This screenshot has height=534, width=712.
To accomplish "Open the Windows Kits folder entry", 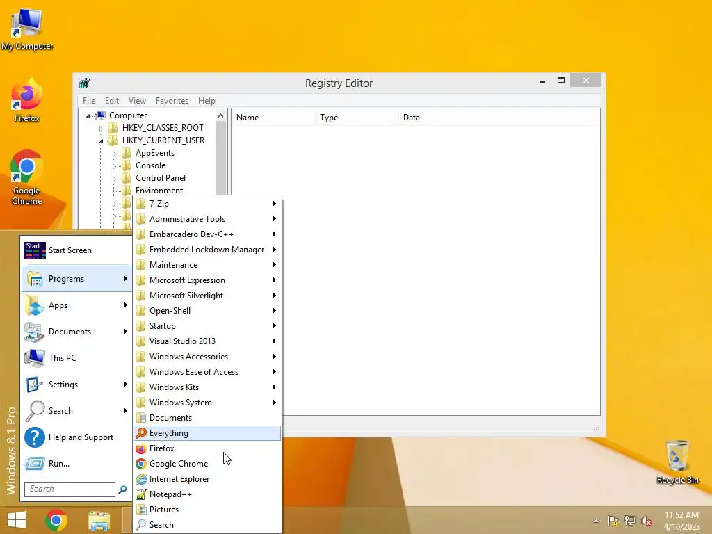I will pos(207,387).
